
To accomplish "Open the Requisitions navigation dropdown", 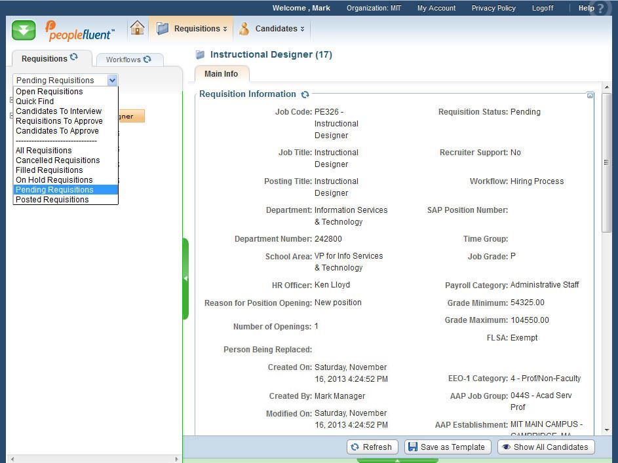I will pyautogui.click(x=191, y=29).
